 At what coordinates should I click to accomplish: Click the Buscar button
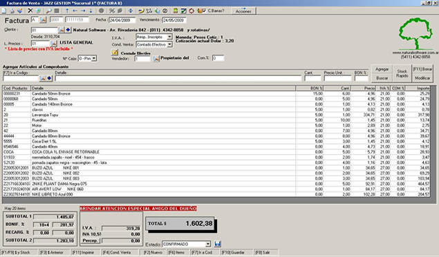382,78
